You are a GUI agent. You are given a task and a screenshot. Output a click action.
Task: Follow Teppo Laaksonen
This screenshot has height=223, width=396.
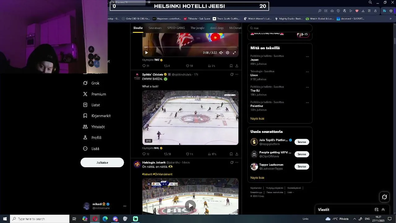[302, 167]
